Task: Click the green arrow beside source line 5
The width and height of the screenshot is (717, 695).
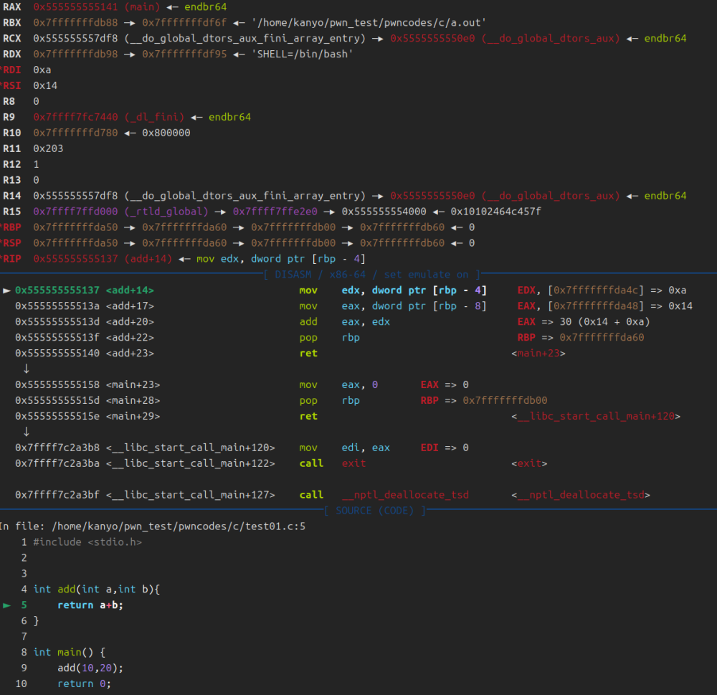Action: [7, 605]
